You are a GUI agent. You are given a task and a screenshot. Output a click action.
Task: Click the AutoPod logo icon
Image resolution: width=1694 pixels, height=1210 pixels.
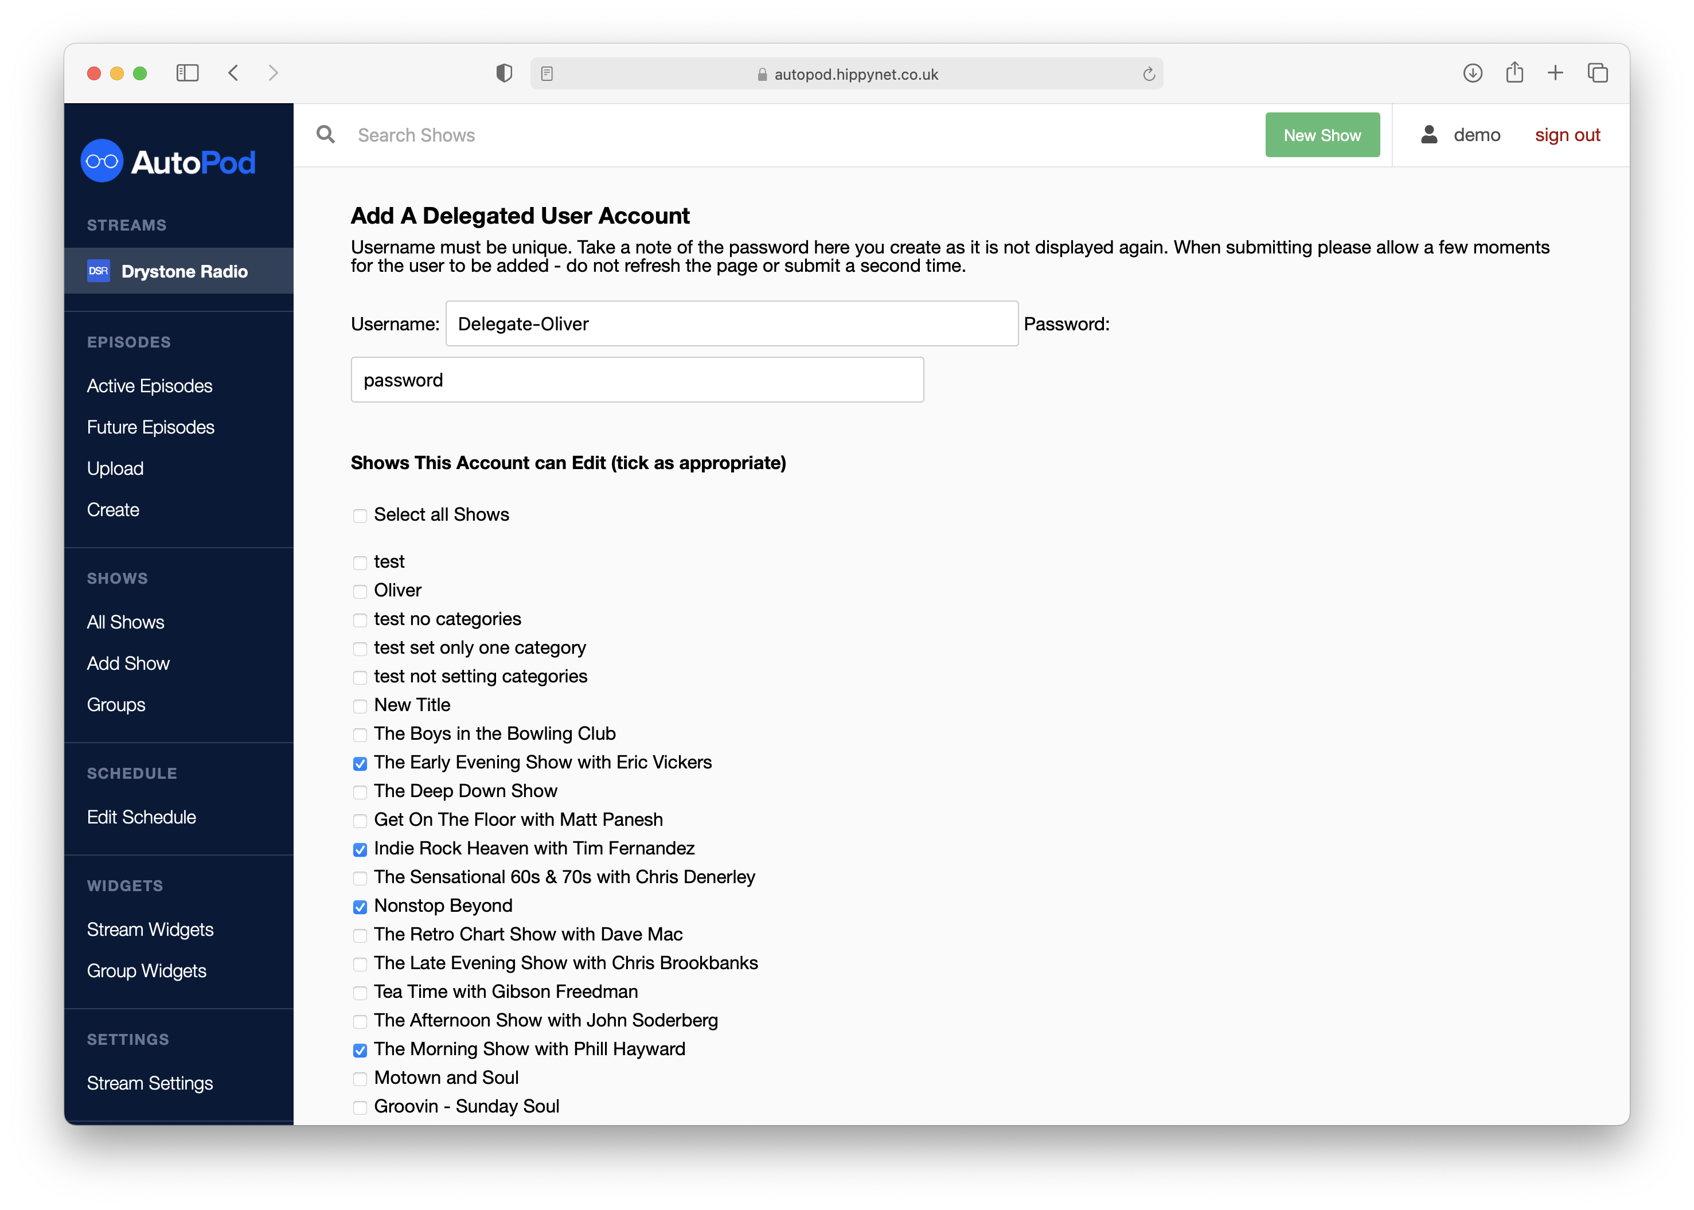(103, 161)
